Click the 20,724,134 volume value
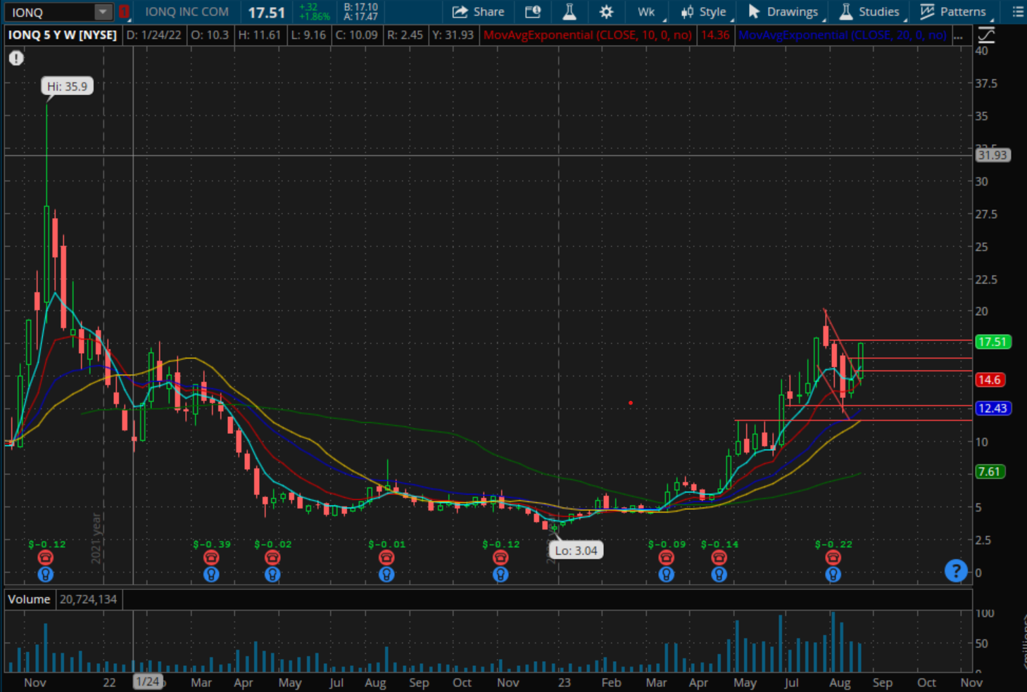This screenshot has height=692, width=1027. 88,599
